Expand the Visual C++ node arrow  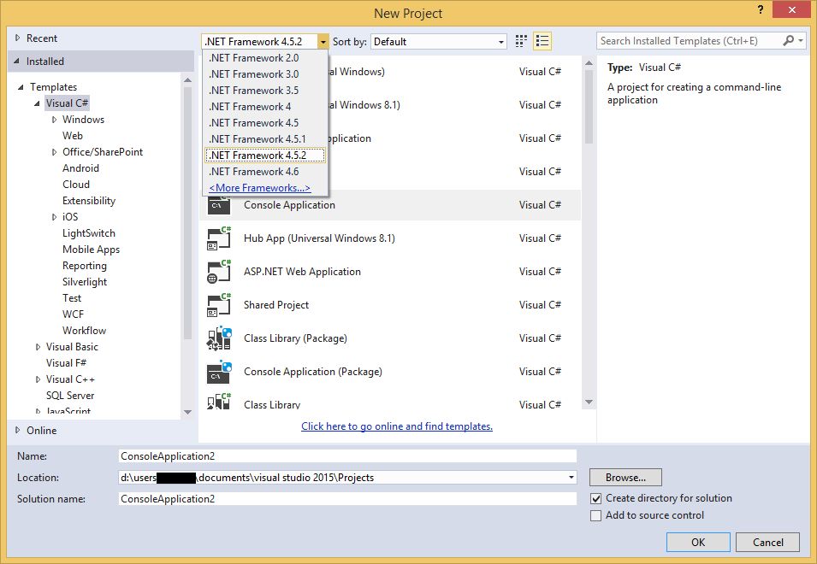(38, 379)
